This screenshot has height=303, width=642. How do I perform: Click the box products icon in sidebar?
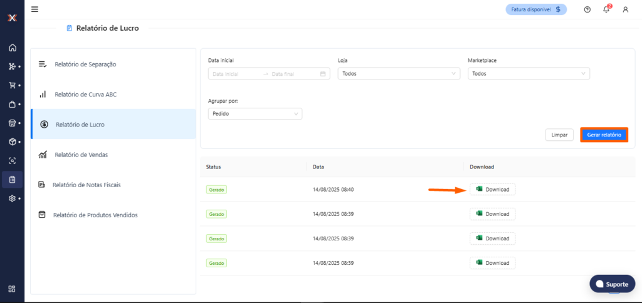coord(12,141)
